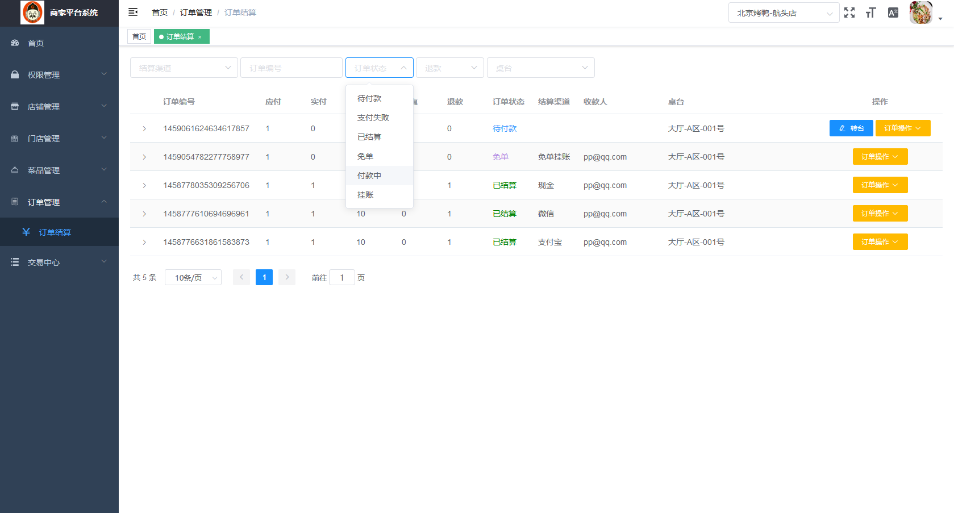The image size is (954, 513).
Task: Go to previous page arrow
Action: point(241,277)
